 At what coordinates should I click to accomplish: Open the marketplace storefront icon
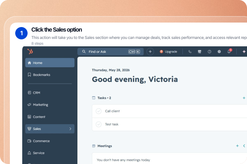[x=199, y=52]
